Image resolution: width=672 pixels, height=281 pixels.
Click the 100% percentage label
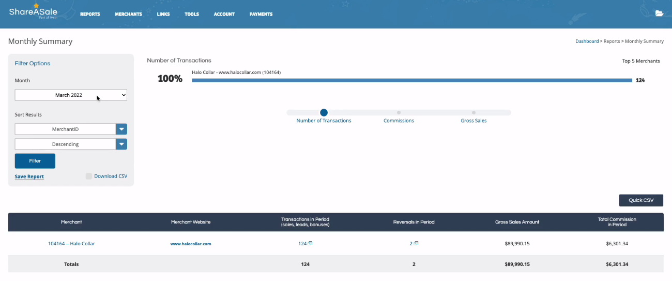pos(170,79)
